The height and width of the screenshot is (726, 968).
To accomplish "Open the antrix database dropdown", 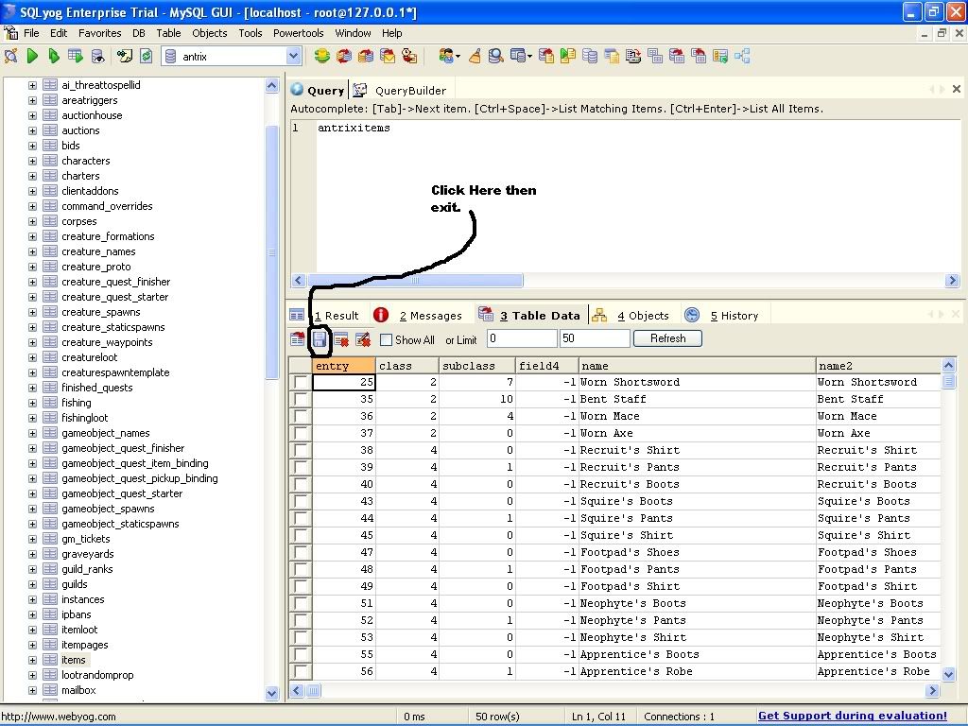I will tap(293, 56).
